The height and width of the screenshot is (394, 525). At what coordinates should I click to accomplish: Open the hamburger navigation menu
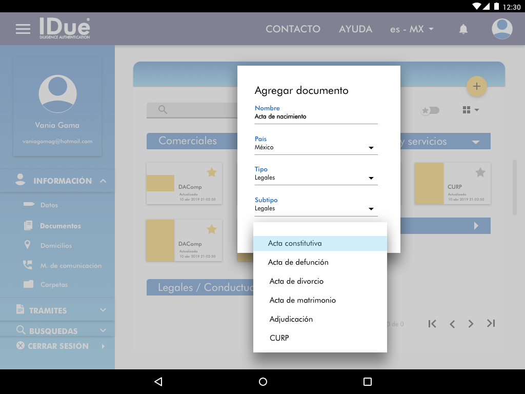(23, 29)
